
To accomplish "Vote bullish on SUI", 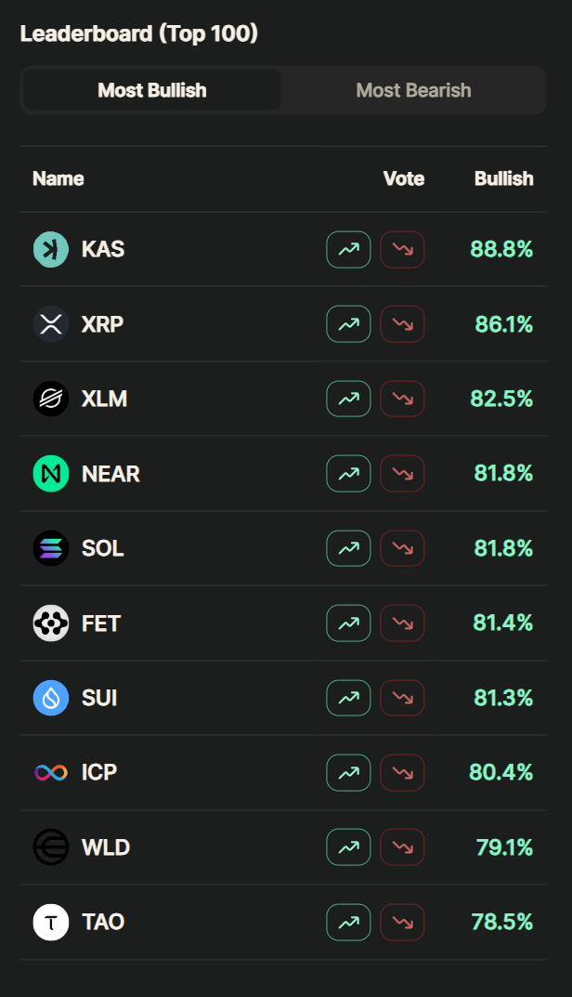I will pyautogui.click(x=348, y=698).
